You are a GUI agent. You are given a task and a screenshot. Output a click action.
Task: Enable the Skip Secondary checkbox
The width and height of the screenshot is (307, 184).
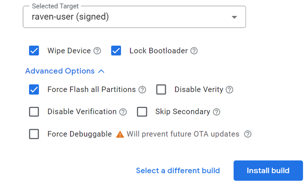(142, 112)
